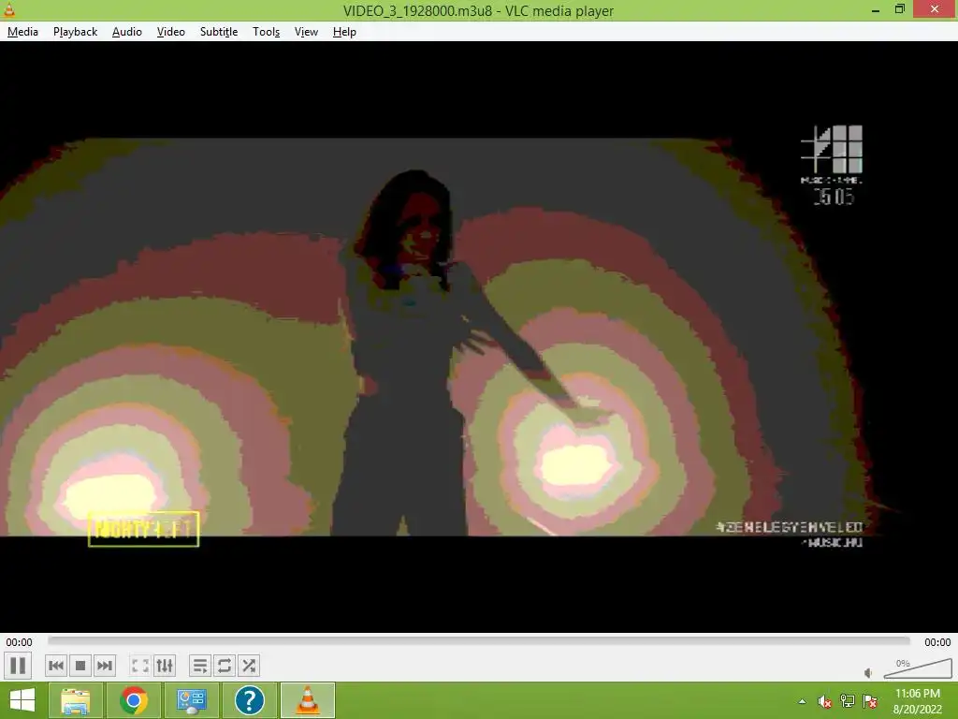Open the Help menu

344,32
